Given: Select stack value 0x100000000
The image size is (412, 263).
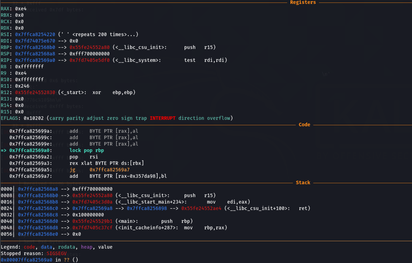Looking at the screenshot, I should click(88, 215).
